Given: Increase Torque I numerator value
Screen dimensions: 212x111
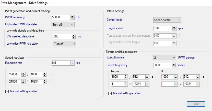Looking at the screenshot, I should [126, 83].
